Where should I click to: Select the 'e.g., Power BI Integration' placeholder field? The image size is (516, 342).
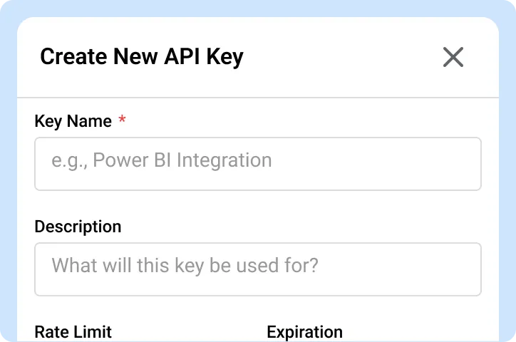(x=162, y=160)
